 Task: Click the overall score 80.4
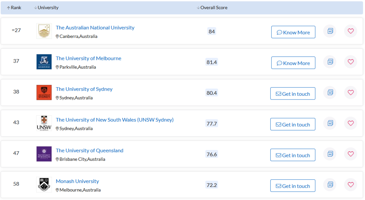(212, 93)
